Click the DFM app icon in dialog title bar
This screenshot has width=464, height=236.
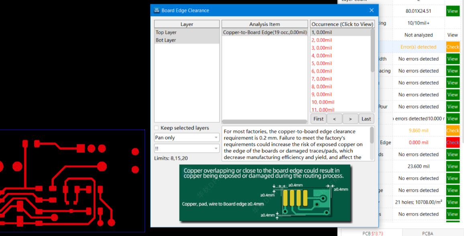pyautogui.click(x=157, y=10)
